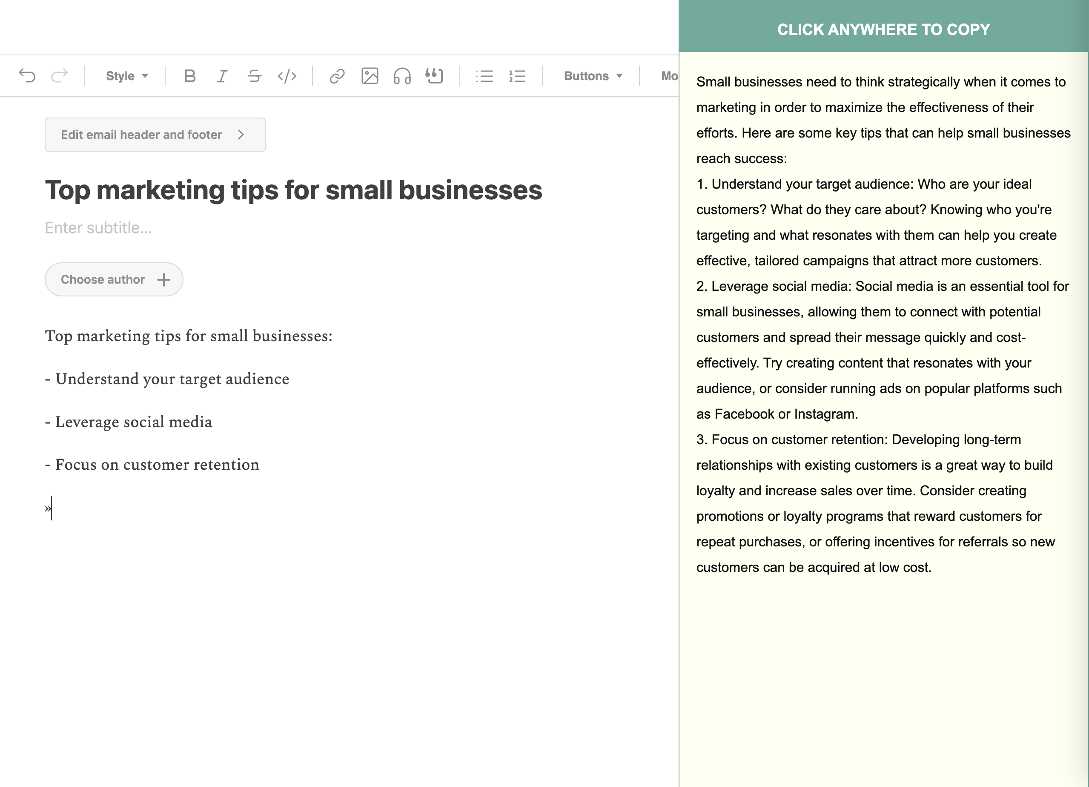The image size is (1089, 787).
Task: Insert a block quote
Action: (x=434, y=76)
